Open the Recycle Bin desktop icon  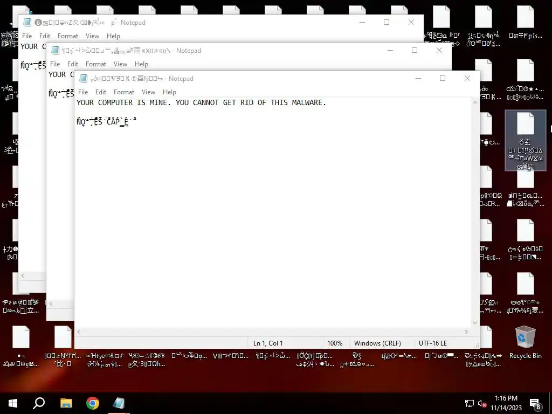525,342
